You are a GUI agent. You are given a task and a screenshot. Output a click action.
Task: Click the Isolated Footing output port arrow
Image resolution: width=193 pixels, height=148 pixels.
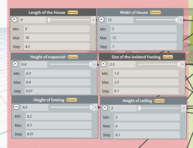pyautogui.click(x=183, y=64)
